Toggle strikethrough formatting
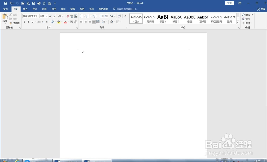 39,22
